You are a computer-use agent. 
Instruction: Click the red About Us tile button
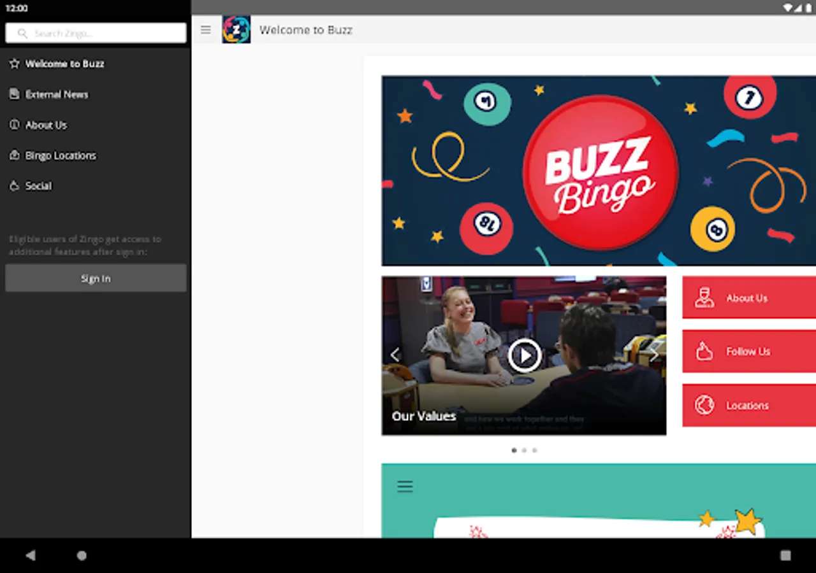[x=749, y=297]
